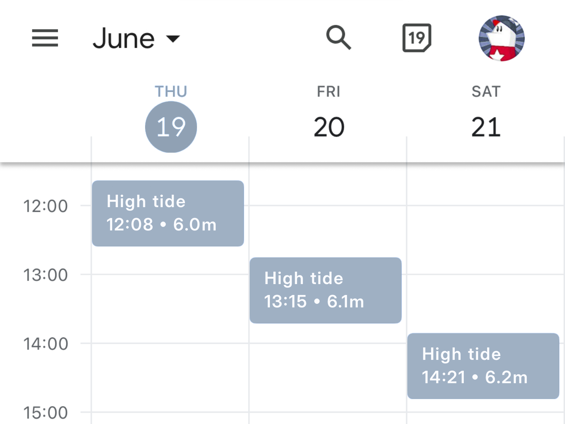Tap the calendar today icon showing 19
The image size is (565, 424).
(416, 38)
